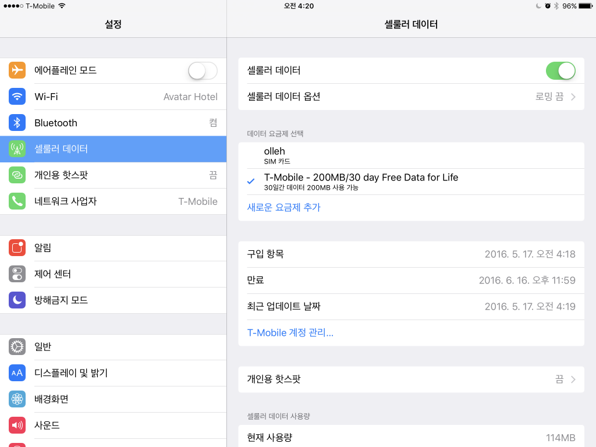Tap the Bluetooth 켬 status value

(213, 123)
